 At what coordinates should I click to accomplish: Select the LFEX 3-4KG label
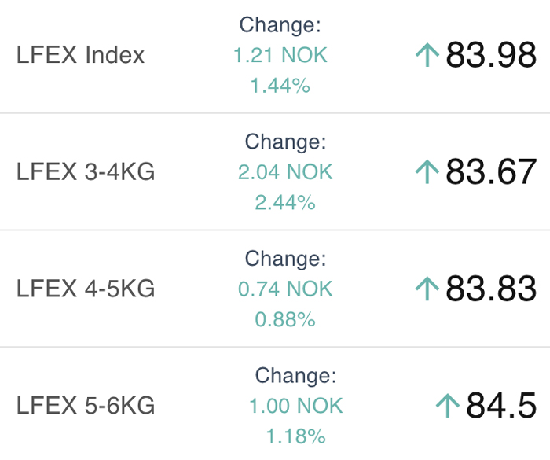86,171
